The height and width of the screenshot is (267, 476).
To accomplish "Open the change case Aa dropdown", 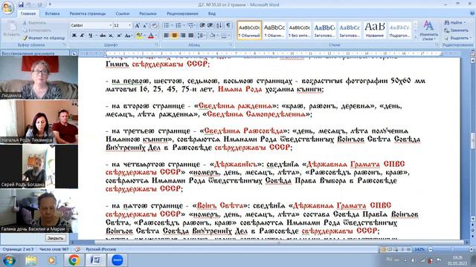I will click(x=128, y=36).
